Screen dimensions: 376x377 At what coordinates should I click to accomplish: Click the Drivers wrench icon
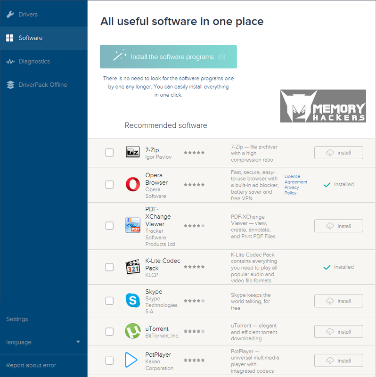(x=10, y=15)
